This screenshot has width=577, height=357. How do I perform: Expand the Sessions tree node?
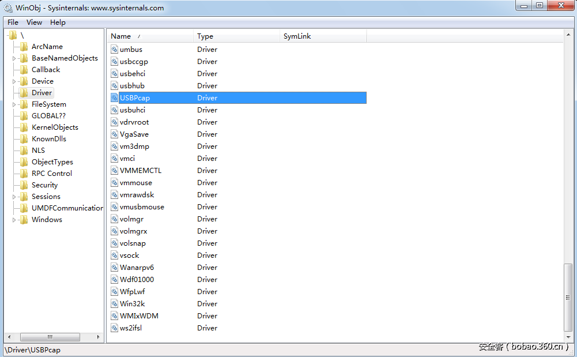coord(14,197)
